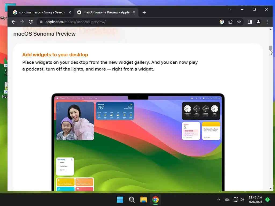Close the macOS Sonoma Preview tab
The width and height of the screenshot is (275, 206).
[134, 12]
